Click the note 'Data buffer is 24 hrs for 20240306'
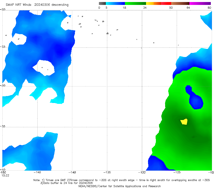Image resolution: width=214 pixels, height=188 pixels. tap(67, 183)
